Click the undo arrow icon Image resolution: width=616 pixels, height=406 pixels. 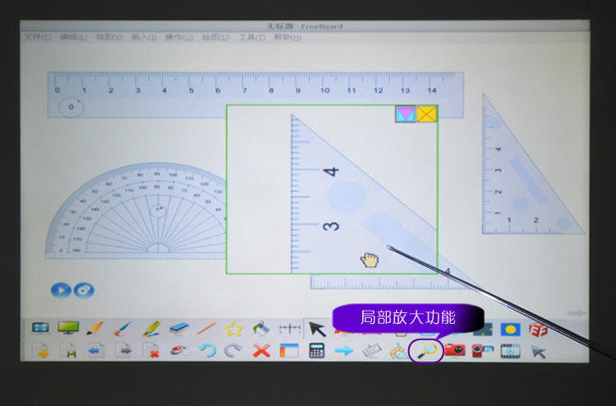coord(207,351)
